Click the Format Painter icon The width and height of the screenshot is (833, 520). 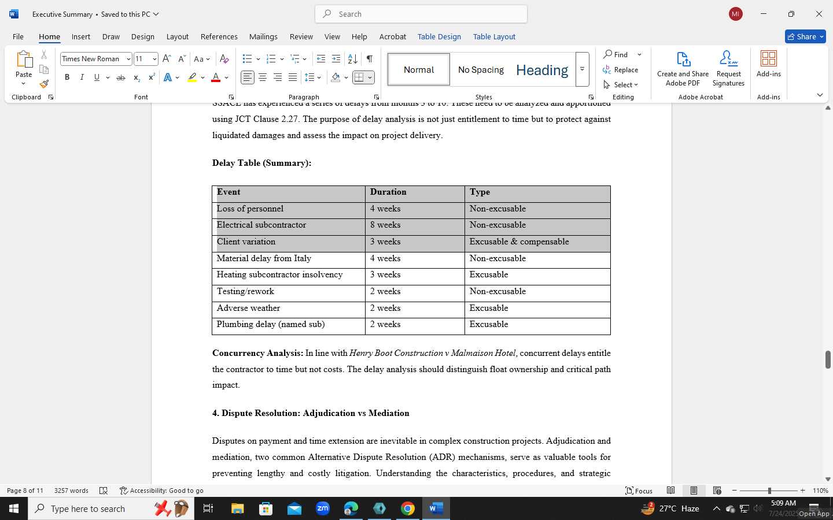point(44,84)
